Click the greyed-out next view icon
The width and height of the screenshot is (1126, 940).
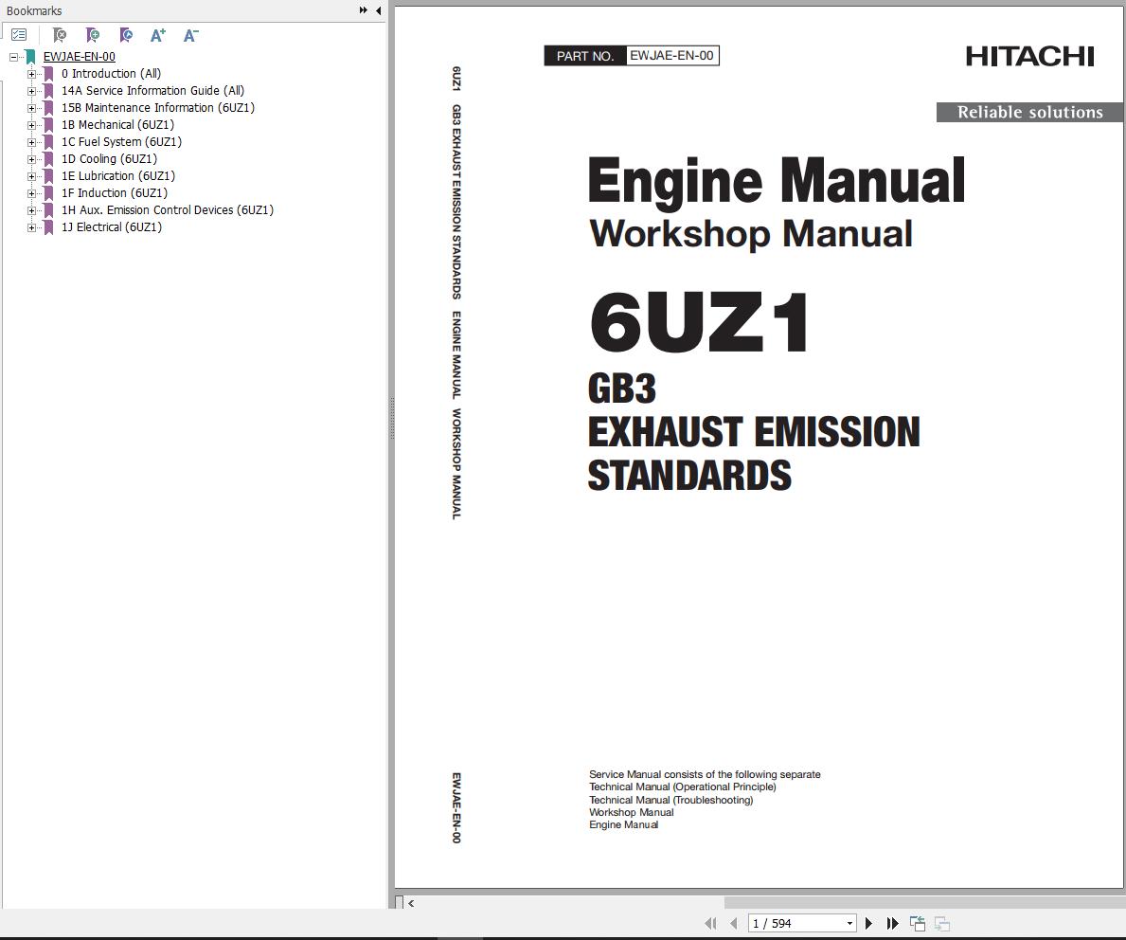tap(942, 924)
